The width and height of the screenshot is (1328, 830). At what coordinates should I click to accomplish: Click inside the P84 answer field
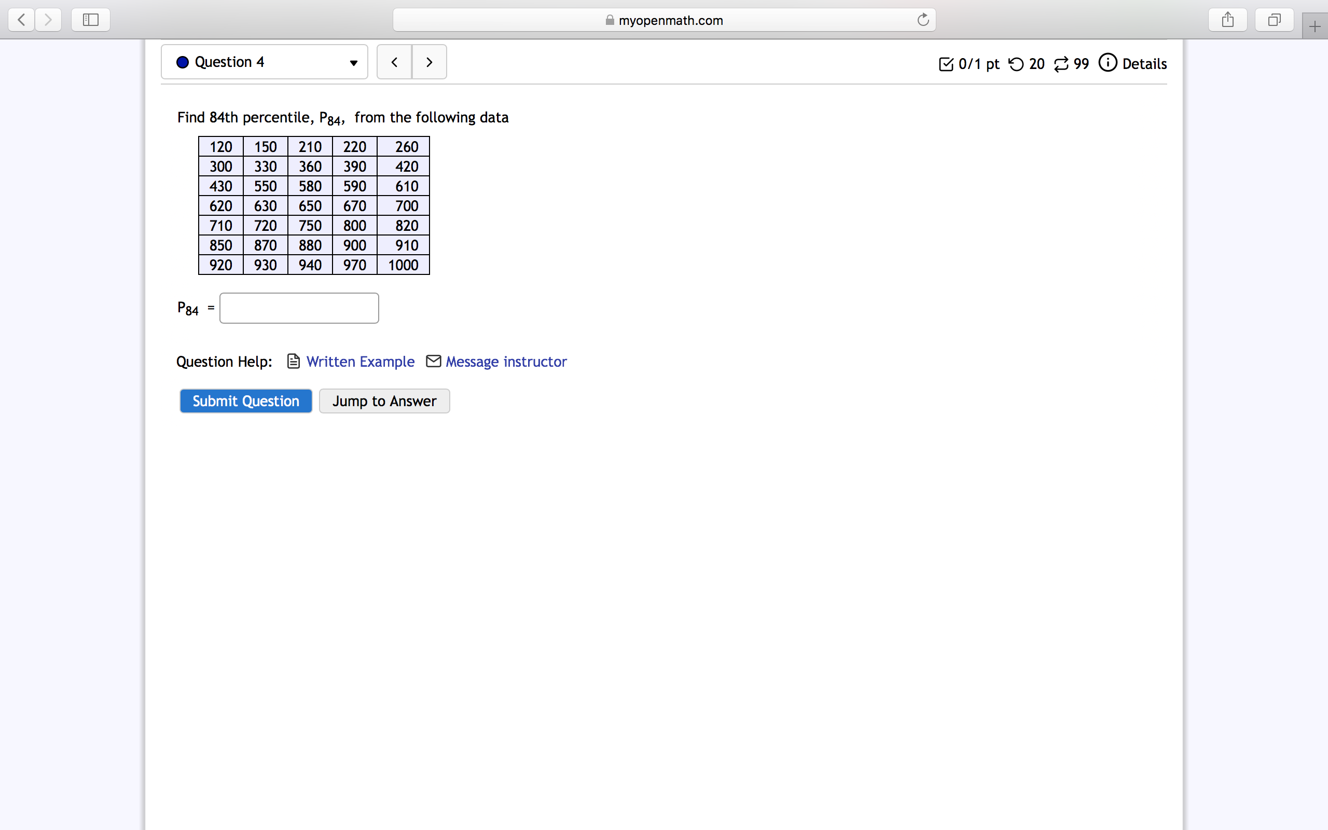pyautogui.click(x=298, y=308)
